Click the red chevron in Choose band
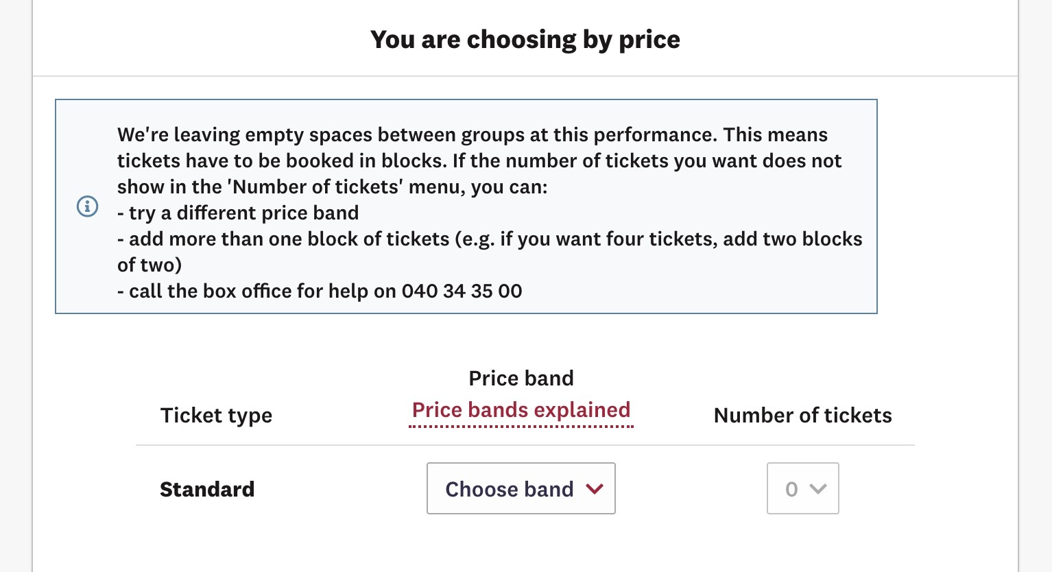 595,489
